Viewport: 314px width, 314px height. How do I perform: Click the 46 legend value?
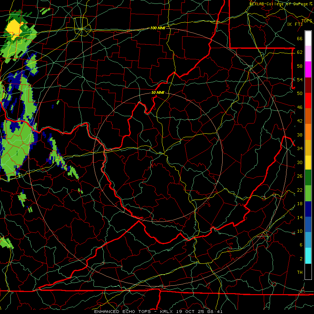click(x=300, y=107)
